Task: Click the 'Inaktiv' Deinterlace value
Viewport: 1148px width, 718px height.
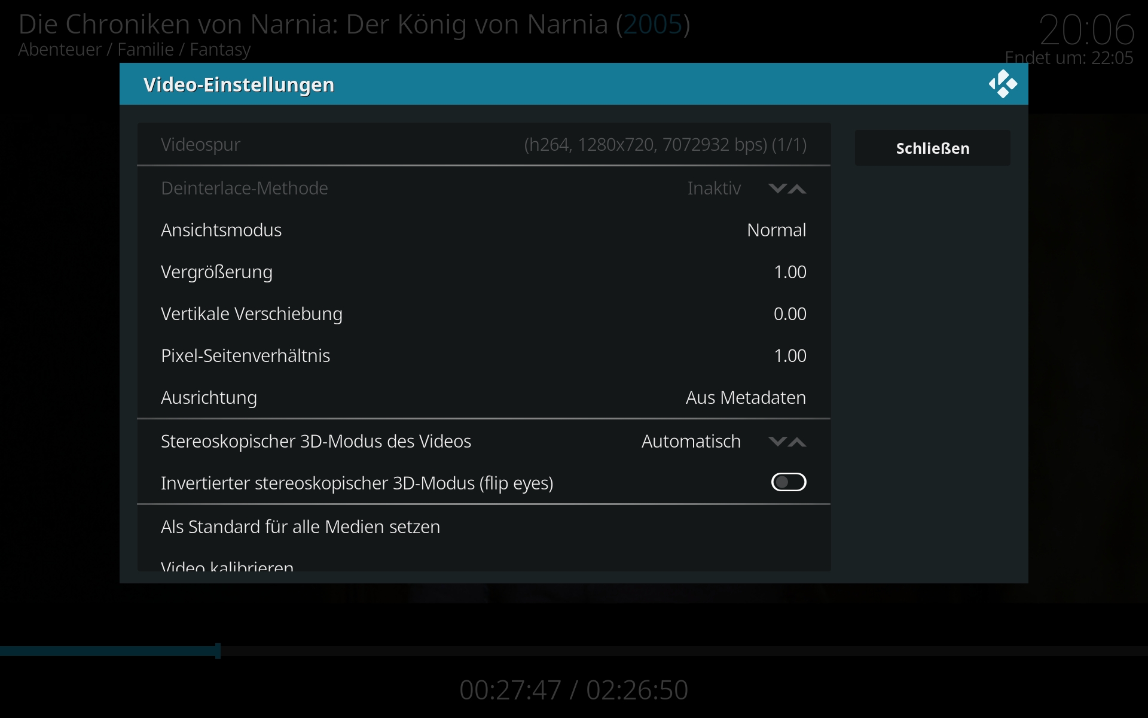Action: (x=714, y=188)
